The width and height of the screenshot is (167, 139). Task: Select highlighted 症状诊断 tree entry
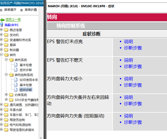coord(26,90)
